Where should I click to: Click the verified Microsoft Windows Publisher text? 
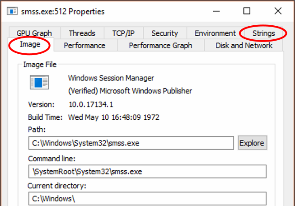click(x=130, y=91)
